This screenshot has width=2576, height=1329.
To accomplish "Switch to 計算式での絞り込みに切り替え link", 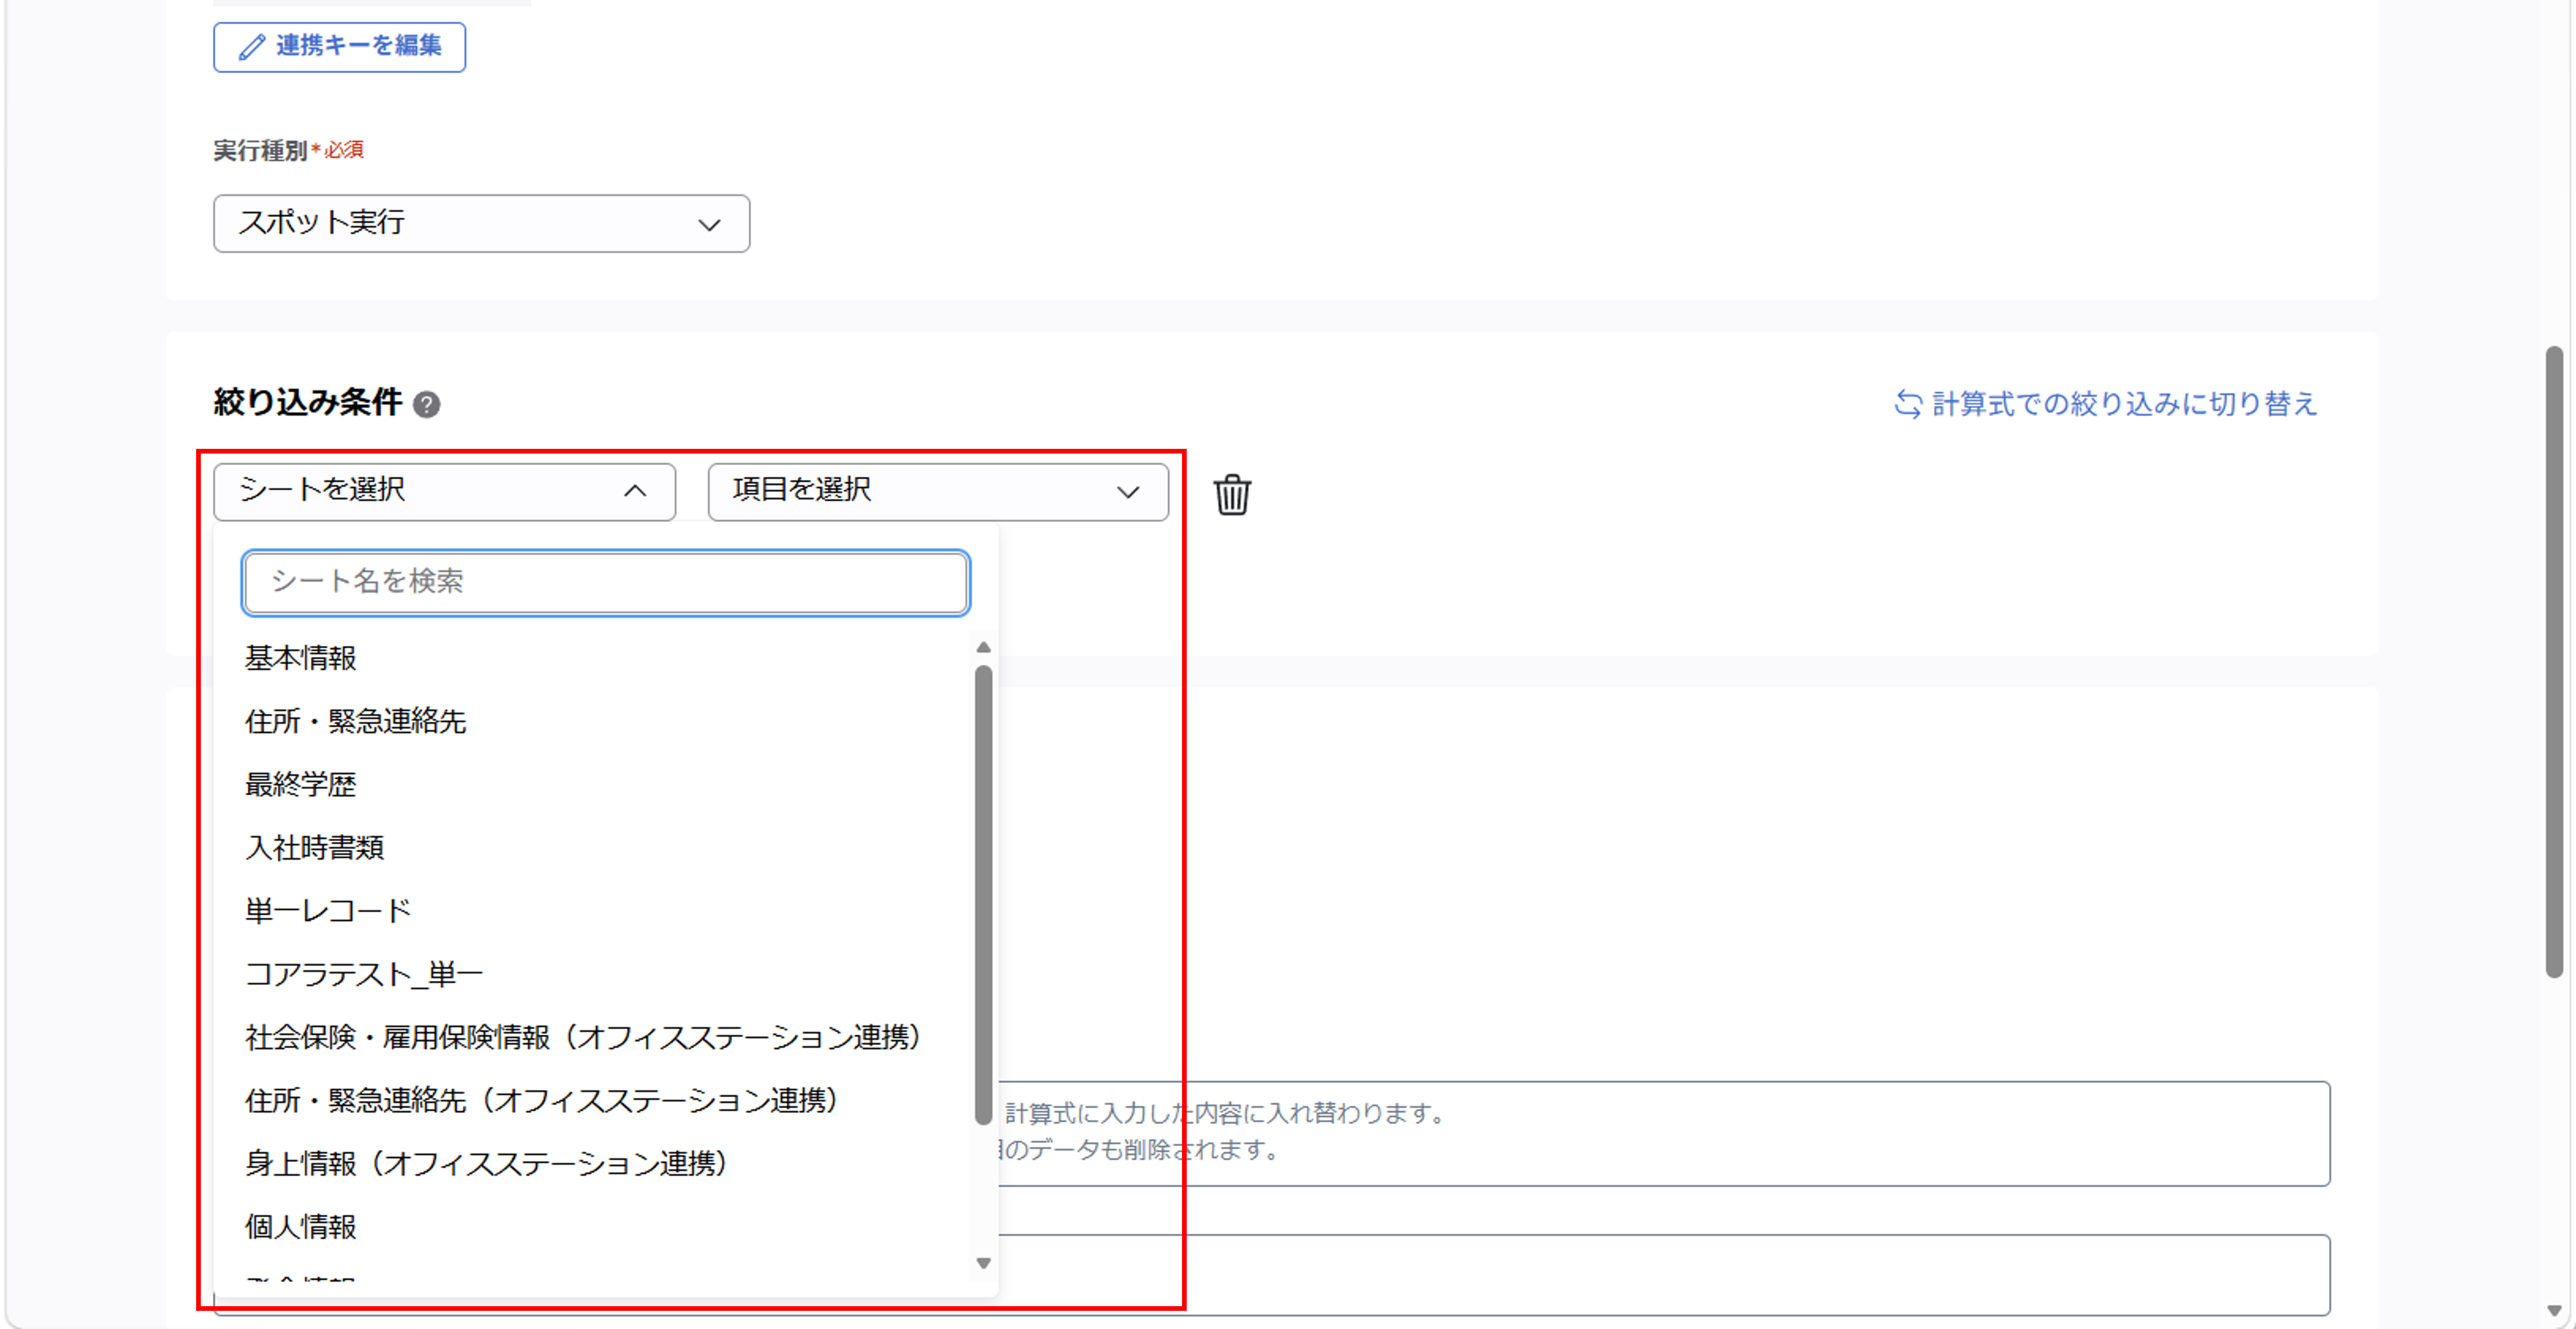I will 2105,404.
